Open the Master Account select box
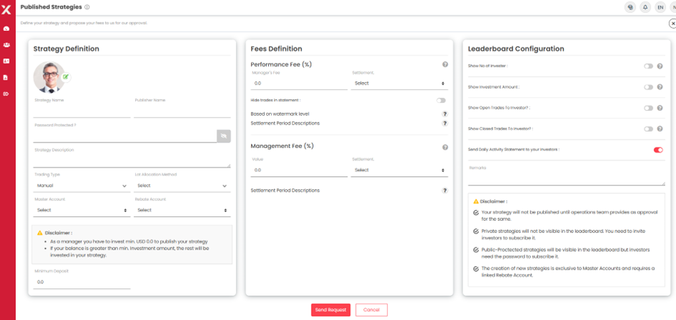676x320 pixels. pyautogui.click(x=81, y=210)
